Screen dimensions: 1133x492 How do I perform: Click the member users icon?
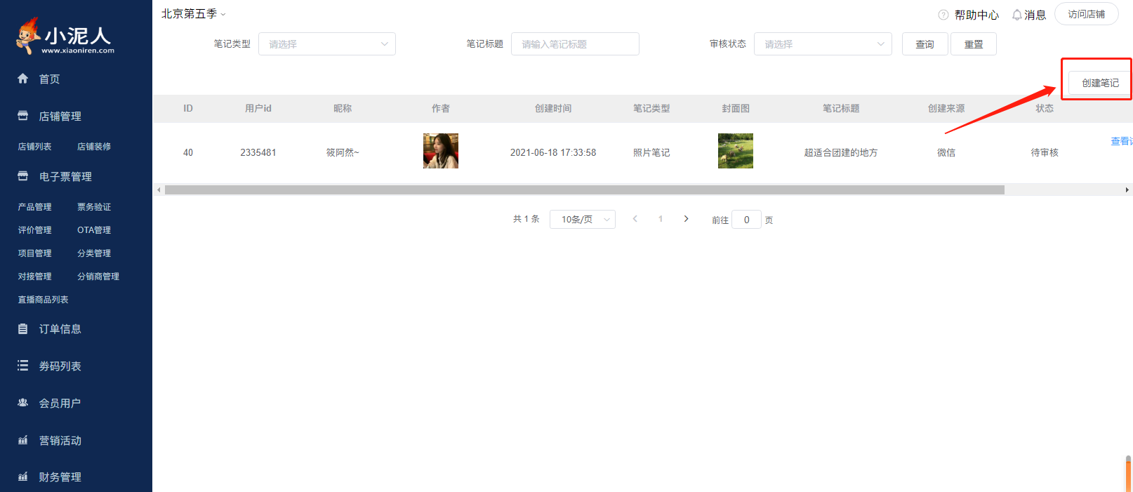[23, 403]
